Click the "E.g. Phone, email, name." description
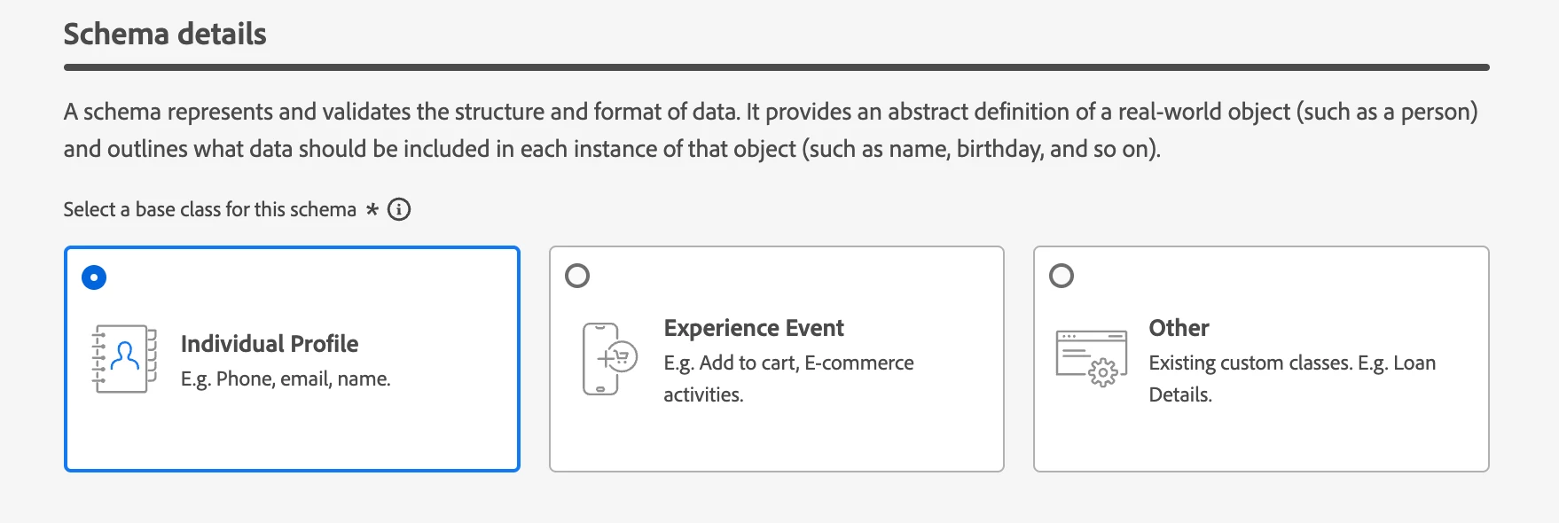This screenshot has width=1559, height=523. click(x=286, y=379)
